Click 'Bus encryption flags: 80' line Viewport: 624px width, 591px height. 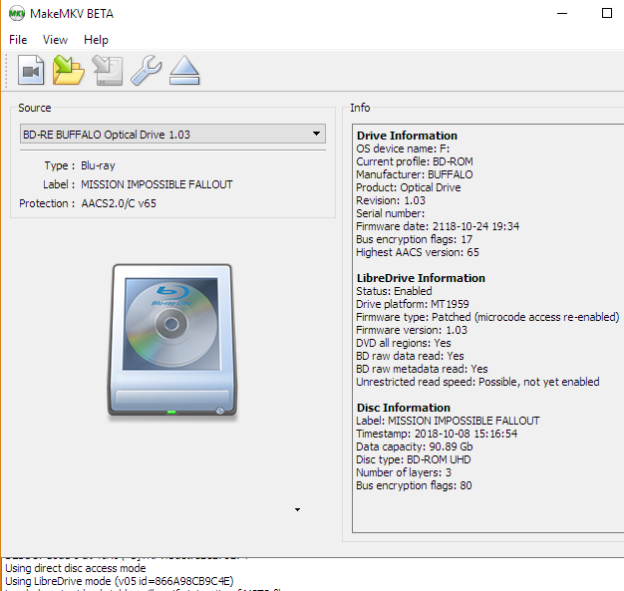coord(414,485)
